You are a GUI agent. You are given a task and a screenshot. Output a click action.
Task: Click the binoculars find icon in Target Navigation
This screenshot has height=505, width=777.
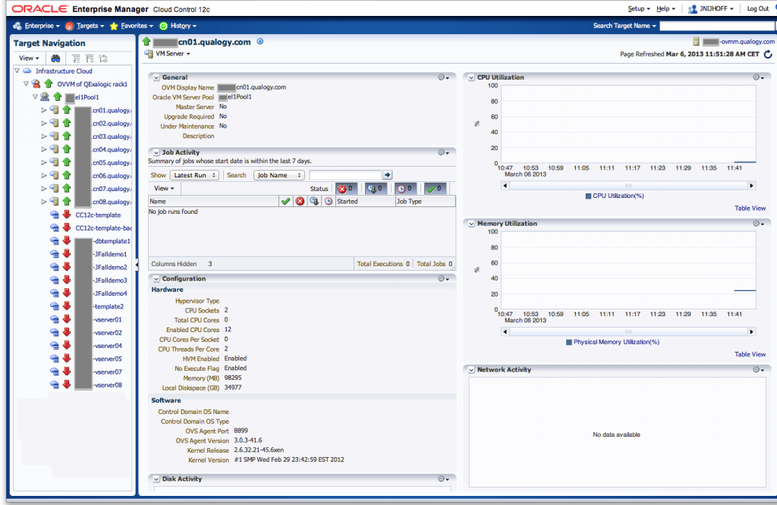pyautogui.click(x=55, y=58)
